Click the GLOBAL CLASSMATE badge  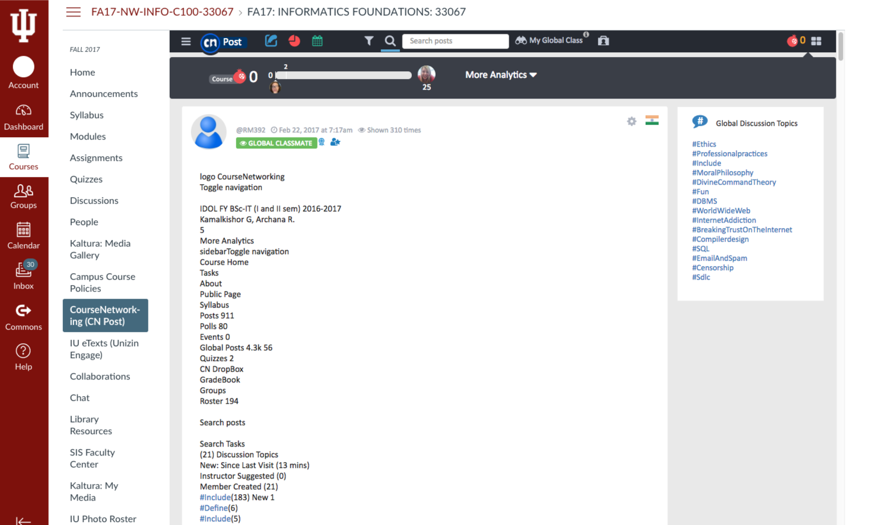(x=277, y=143)
